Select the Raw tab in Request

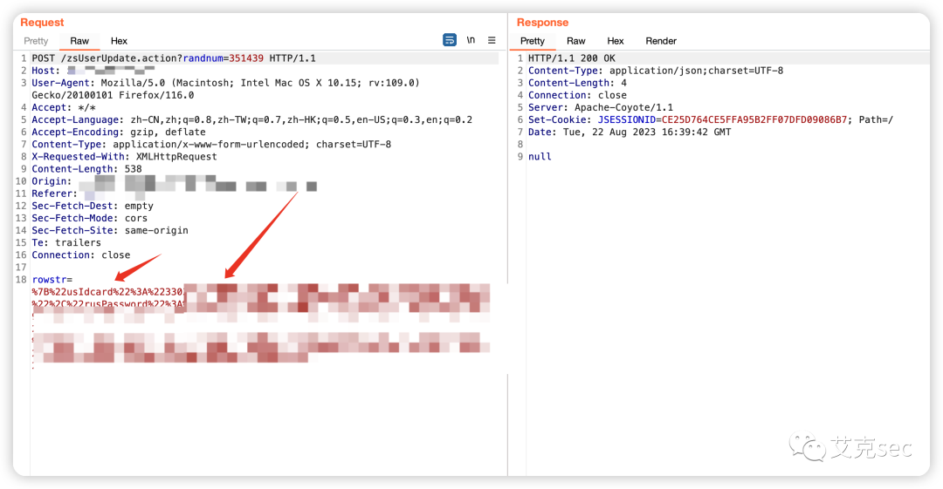coord(79,41)
